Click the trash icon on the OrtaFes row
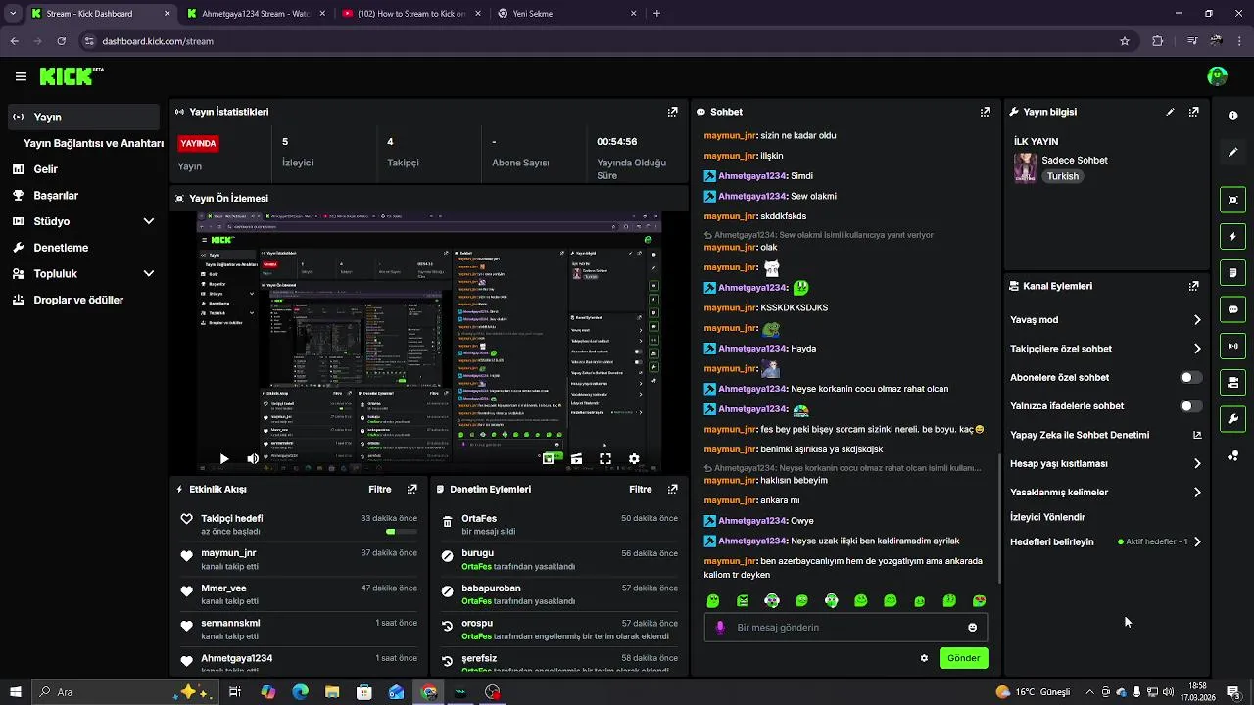The width and height of the screenshot is (1254, 705). click(447, 524)
